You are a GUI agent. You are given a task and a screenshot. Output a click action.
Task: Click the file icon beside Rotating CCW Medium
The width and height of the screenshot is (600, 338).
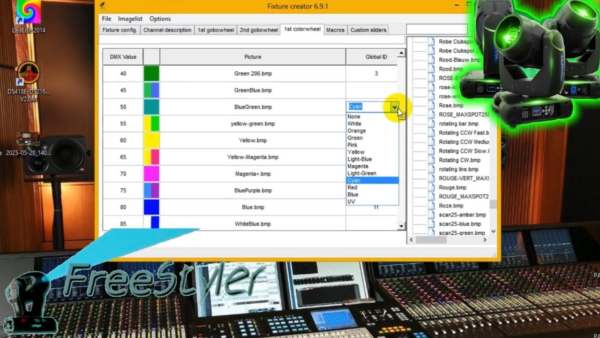432,142
